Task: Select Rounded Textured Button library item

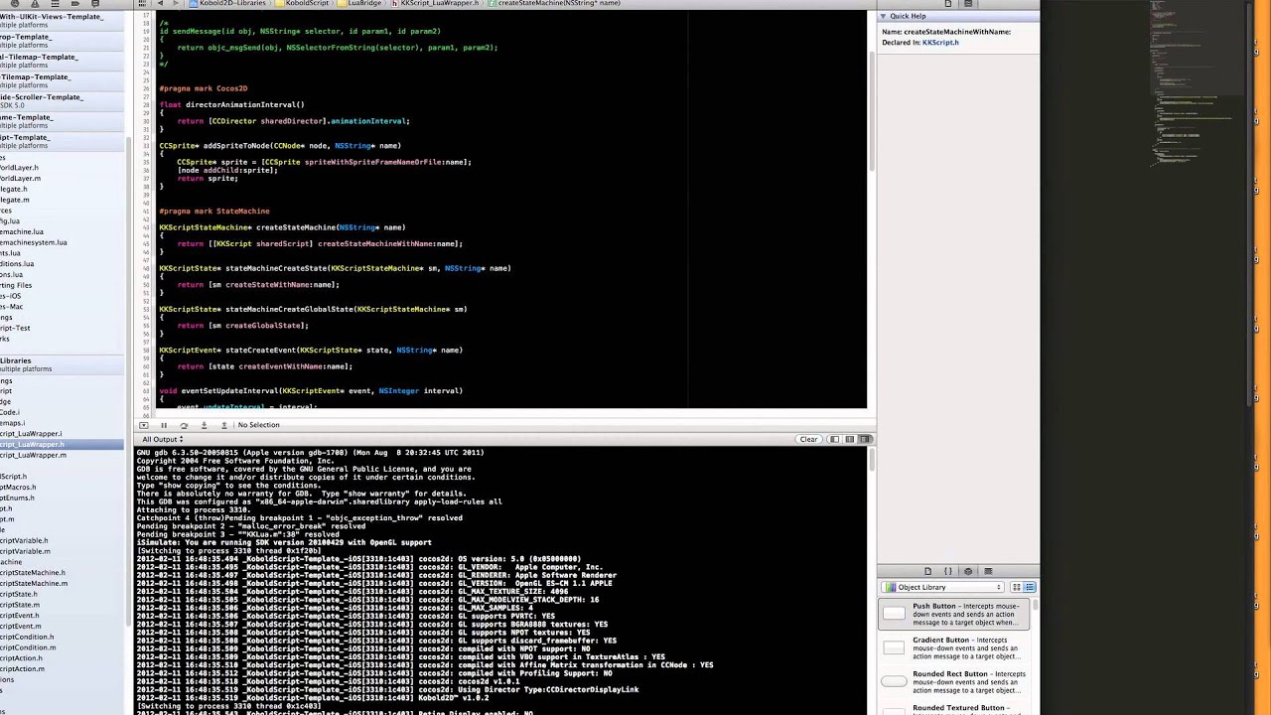Action: pos(954,709)
